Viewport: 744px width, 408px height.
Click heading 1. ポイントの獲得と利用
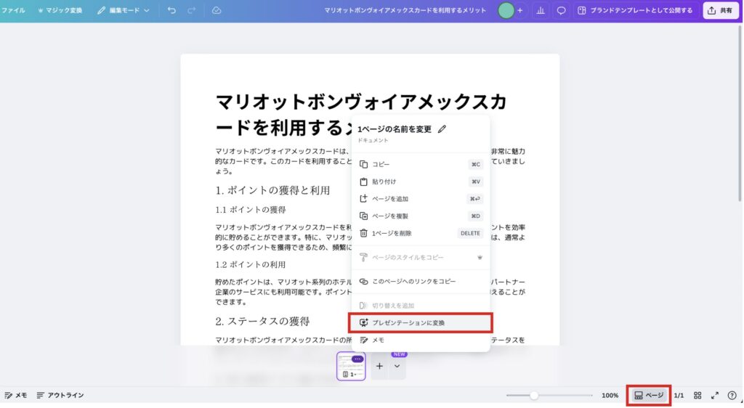pyautogui.click(x=272, y=190)
